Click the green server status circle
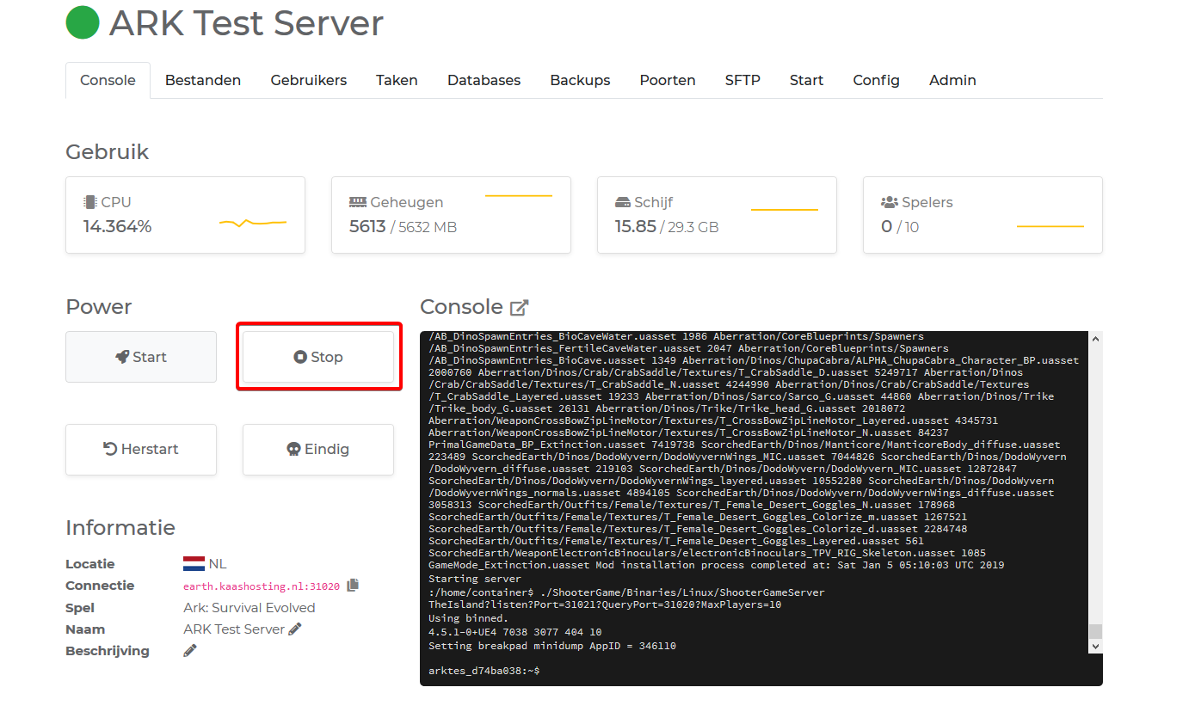This screenshot has height=718, width=1189. coord(83,23)
